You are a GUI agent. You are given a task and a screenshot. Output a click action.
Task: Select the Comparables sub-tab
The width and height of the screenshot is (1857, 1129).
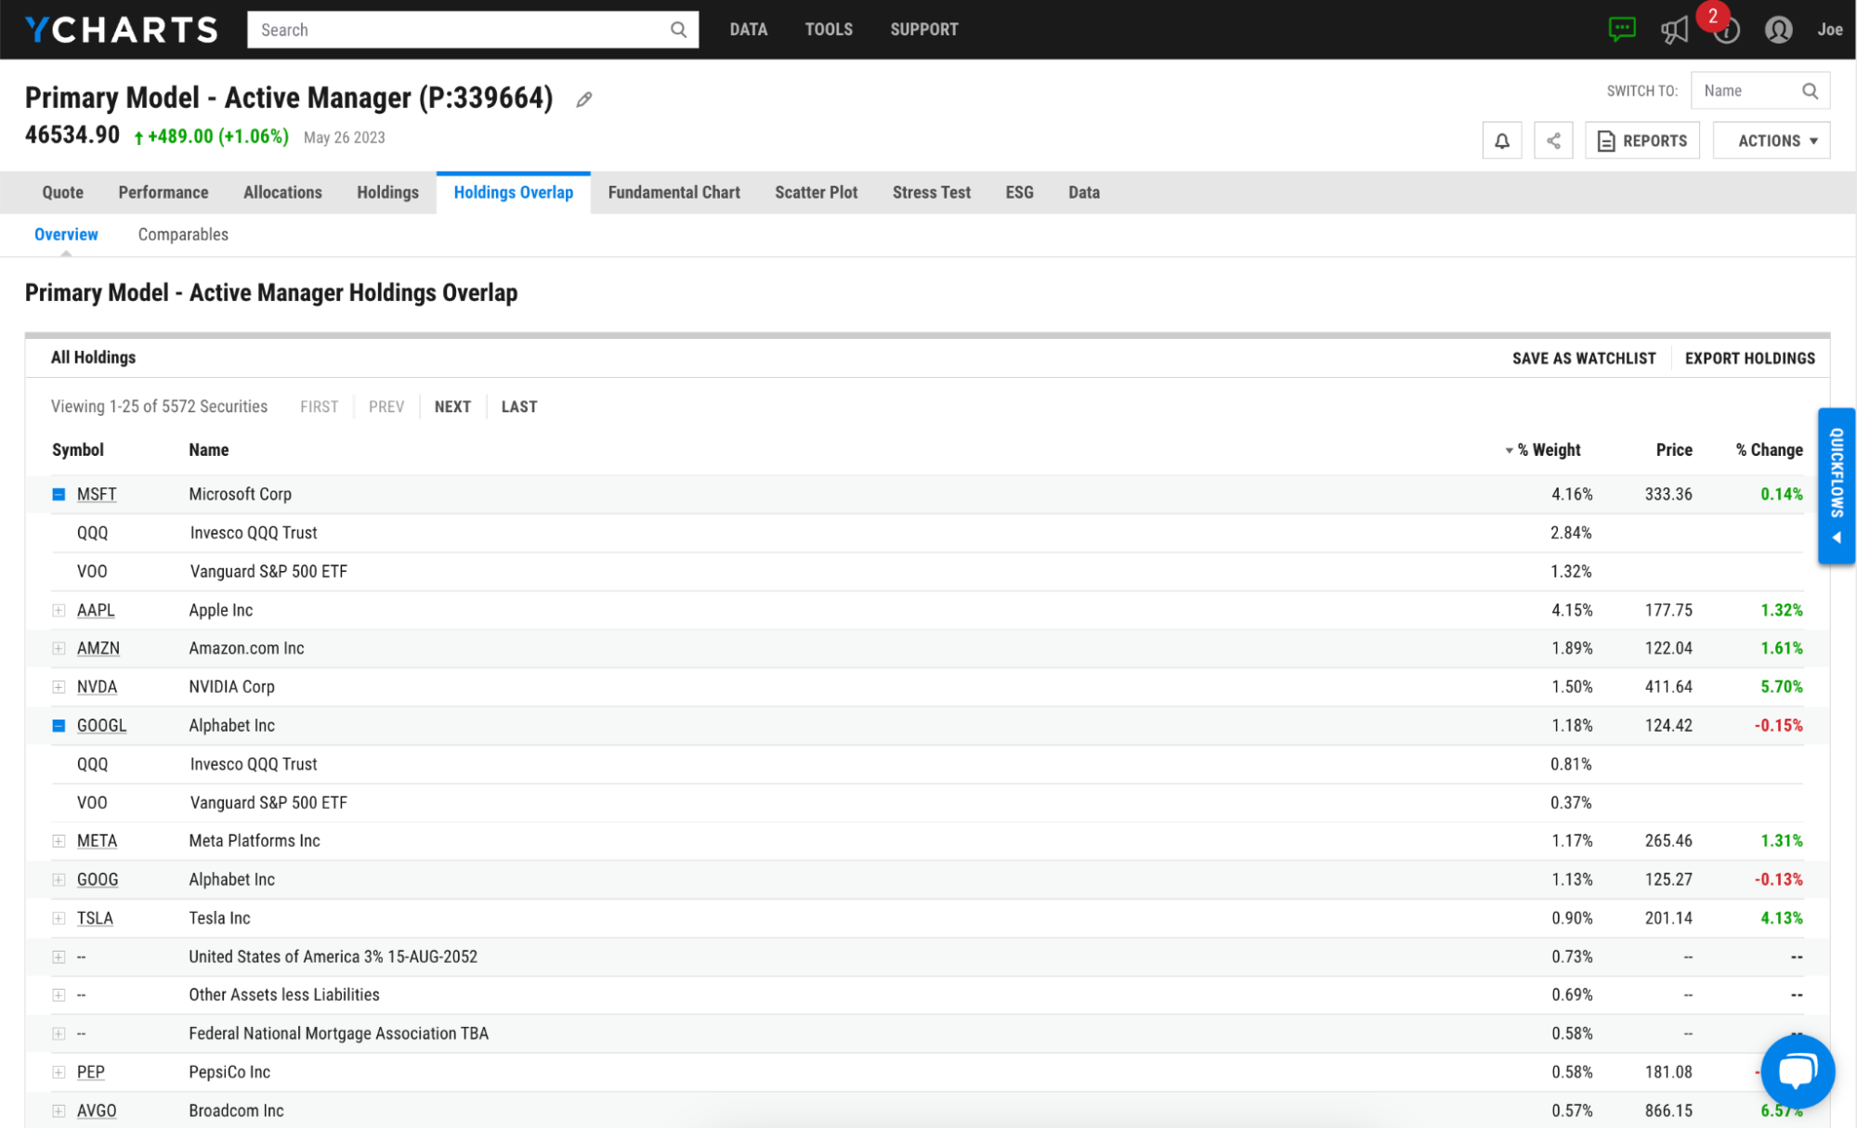[183, 235]
